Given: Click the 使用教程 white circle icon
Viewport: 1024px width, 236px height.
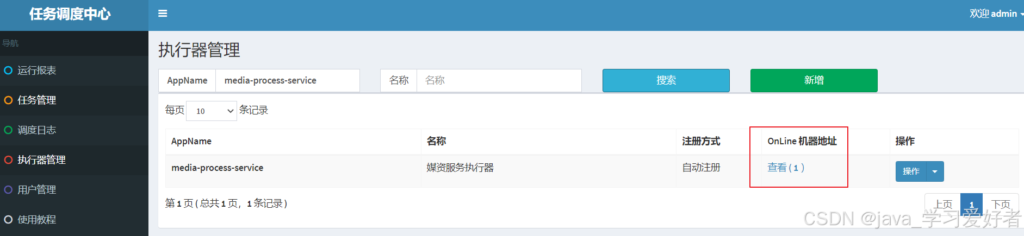Looking at the screenshot, I should [x=8, y=220].
